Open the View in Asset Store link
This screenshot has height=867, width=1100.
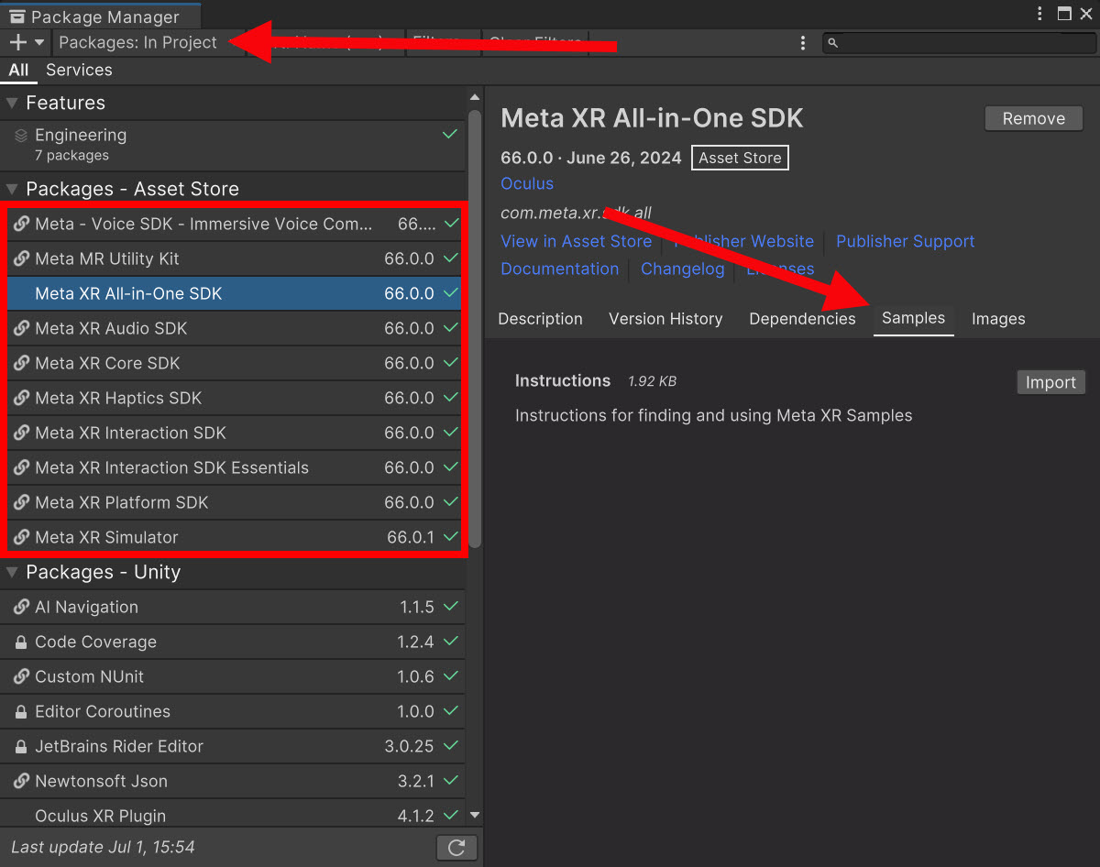[576, 241]
